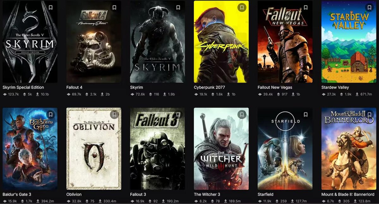Open the Skyrim Special Edition title link

coord(23,87)
